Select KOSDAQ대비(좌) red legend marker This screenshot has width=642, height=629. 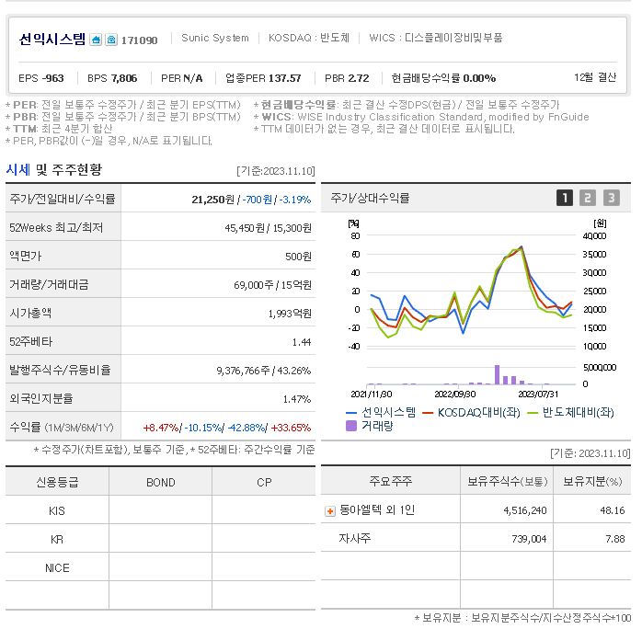pos(428,413)
